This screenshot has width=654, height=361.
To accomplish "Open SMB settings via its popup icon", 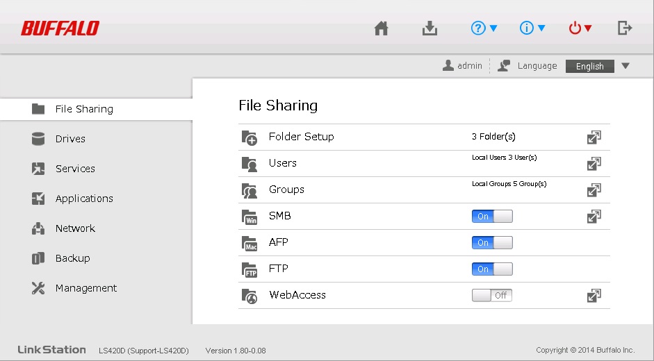I will coord(594,217).
